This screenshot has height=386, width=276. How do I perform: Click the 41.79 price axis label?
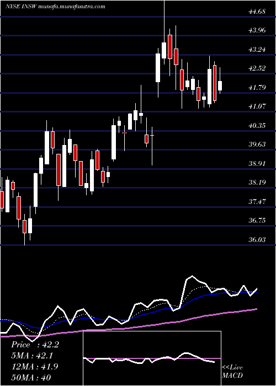pyautogui.click(x=257, y=87)
